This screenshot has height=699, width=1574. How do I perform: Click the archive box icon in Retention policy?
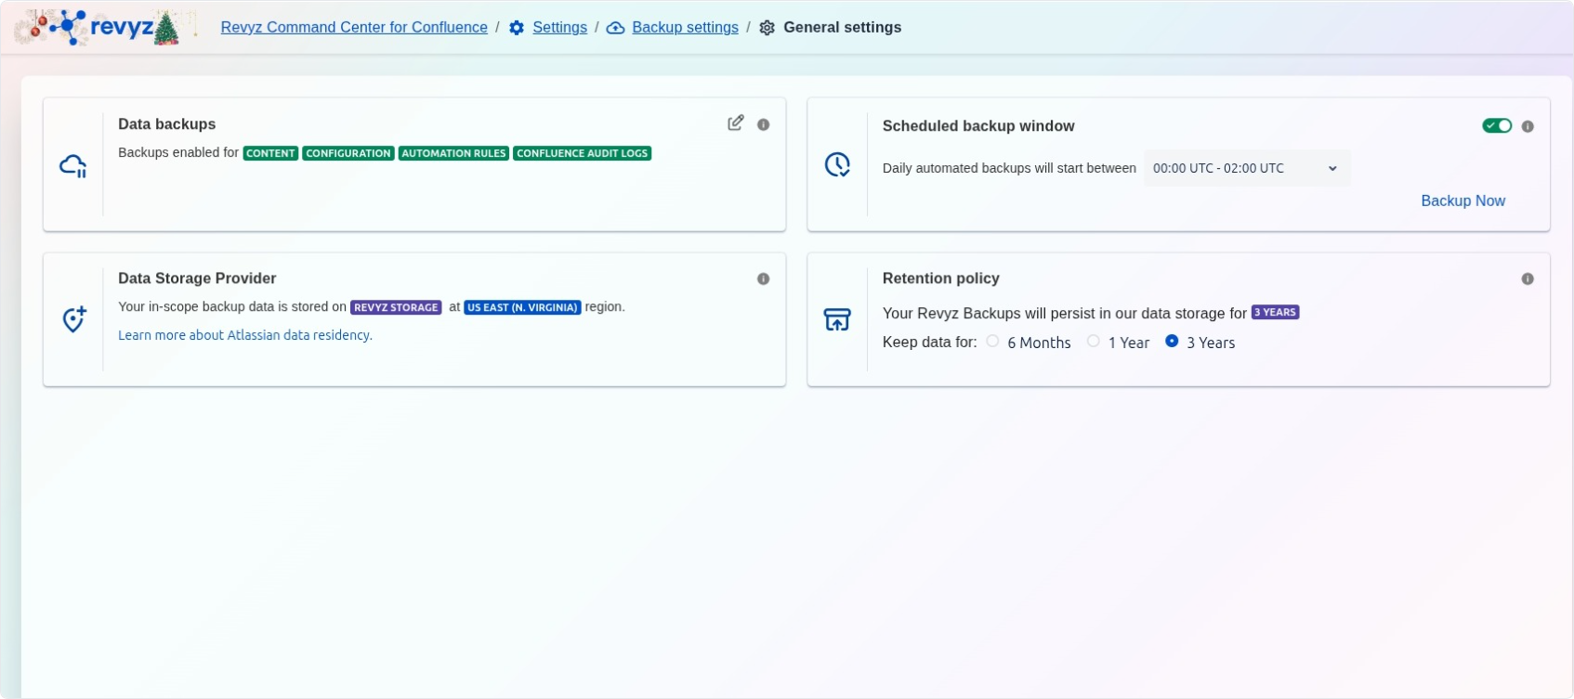coord(837,319)
